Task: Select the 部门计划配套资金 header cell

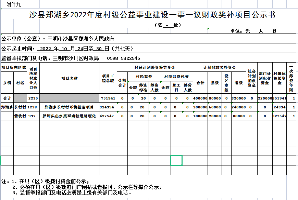Action: (x=265, y=78)
